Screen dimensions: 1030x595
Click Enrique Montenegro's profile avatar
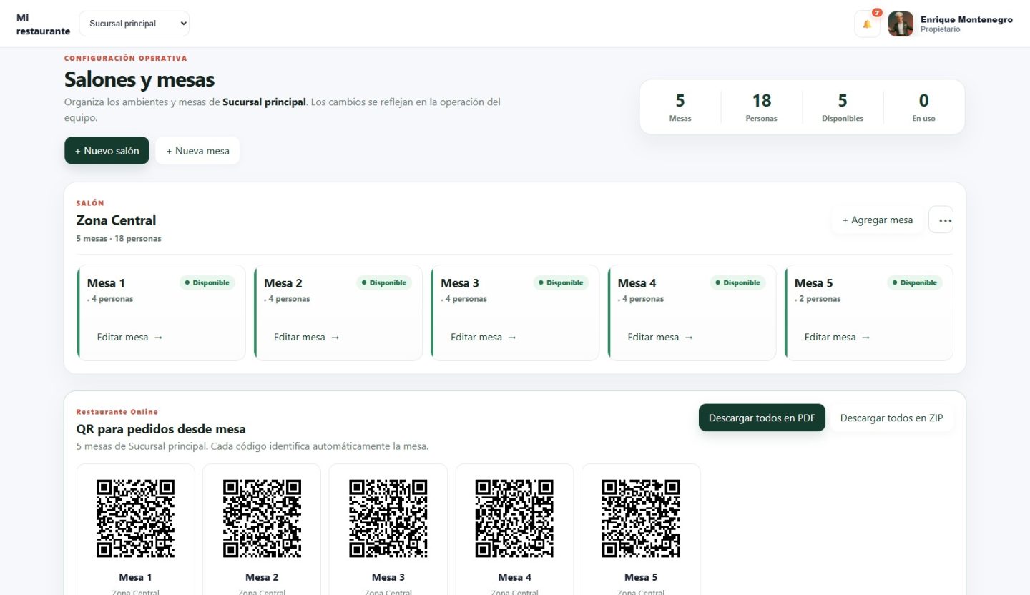[901, 24]
